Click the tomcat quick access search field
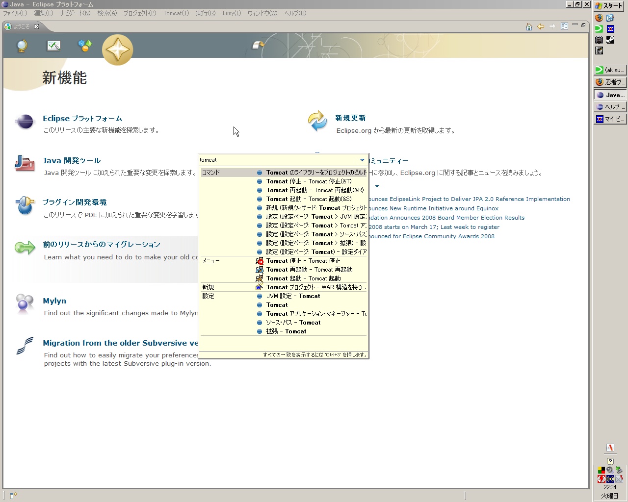Viewport: 628px width, 502px height. tap(278, 160)
